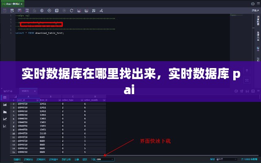Open the download format dropdown (GBK)

coord(105,159)
